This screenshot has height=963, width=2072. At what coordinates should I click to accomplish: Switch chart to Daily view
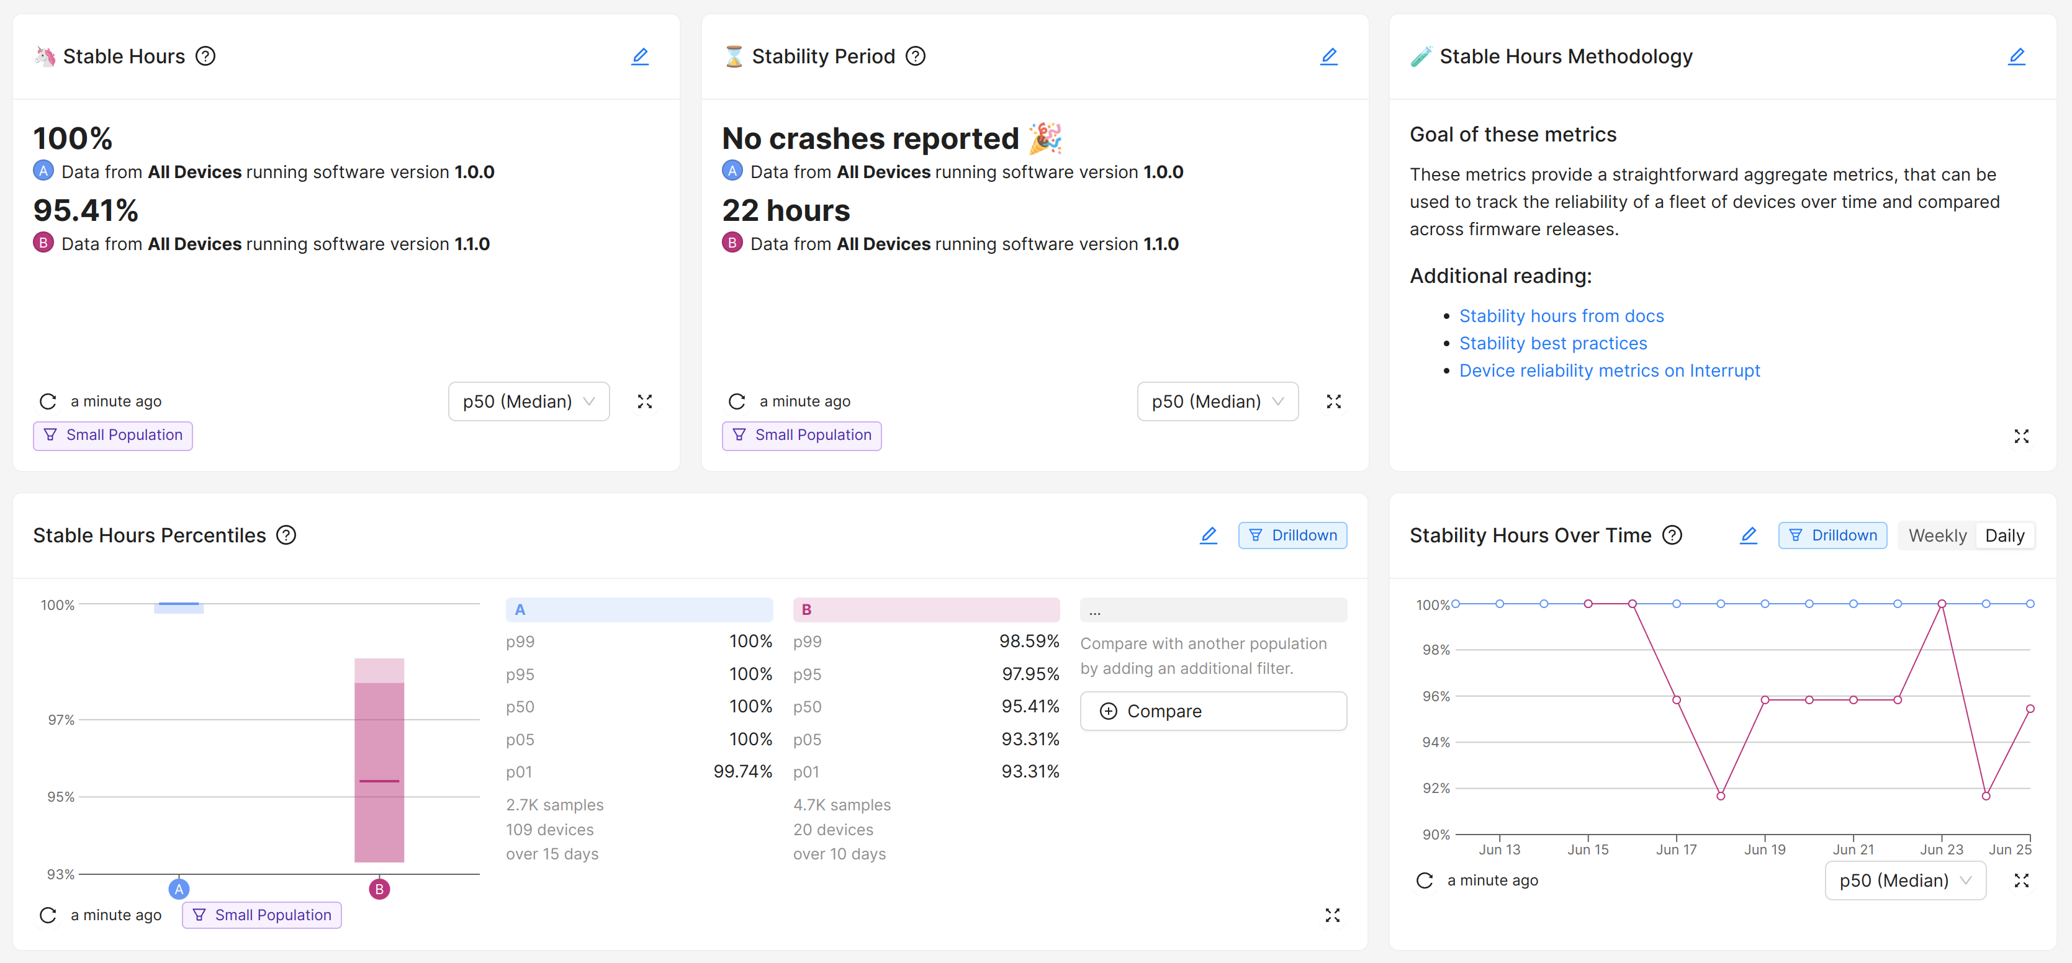pos(2004,535)
